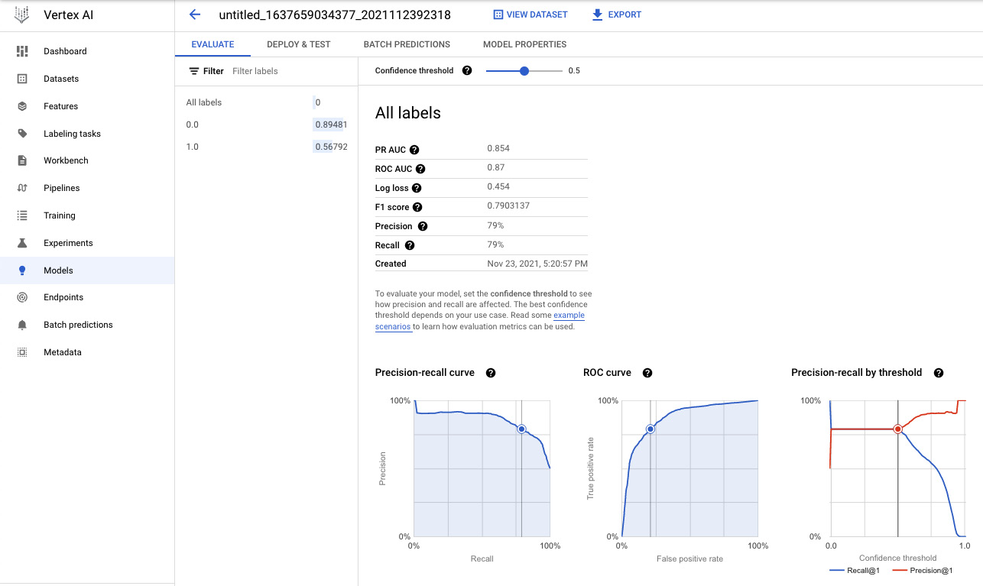The image size is (983, 586).
Task: Open the Log loss help icon
Action: click(x=417, y=188)
